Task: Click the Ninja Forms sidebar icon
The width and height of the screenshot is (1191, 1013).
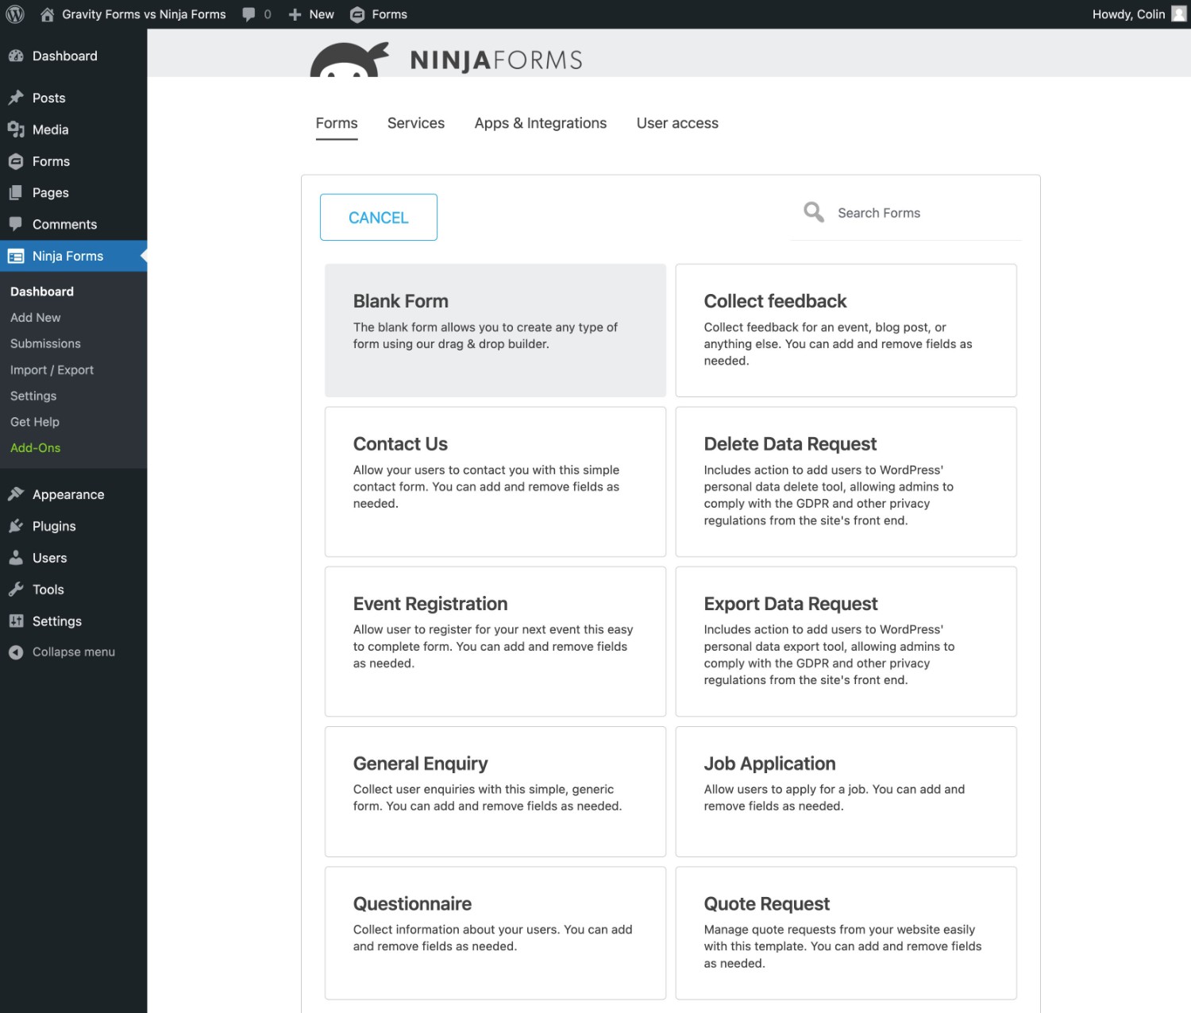Action: pyautogui.click(x=16, y=256)
